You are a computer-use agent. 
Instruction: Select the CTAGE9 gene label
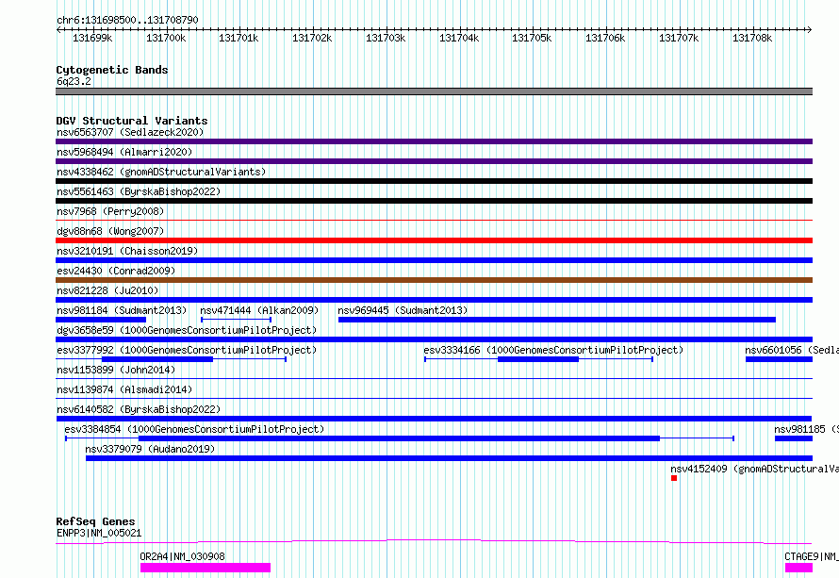pyautogui.click(x=811, y=556)
